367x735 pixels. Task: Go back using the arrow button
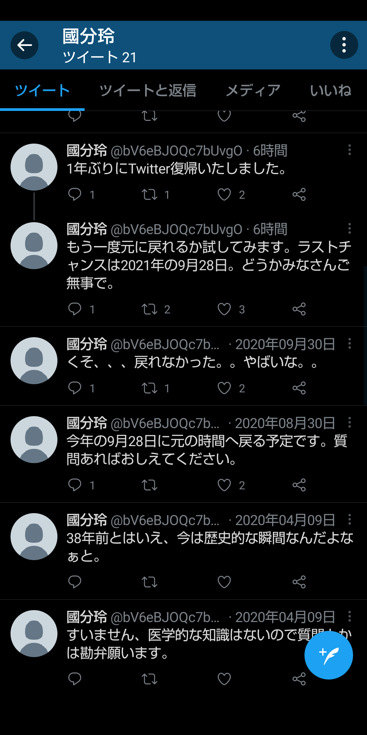click(24, 45)
